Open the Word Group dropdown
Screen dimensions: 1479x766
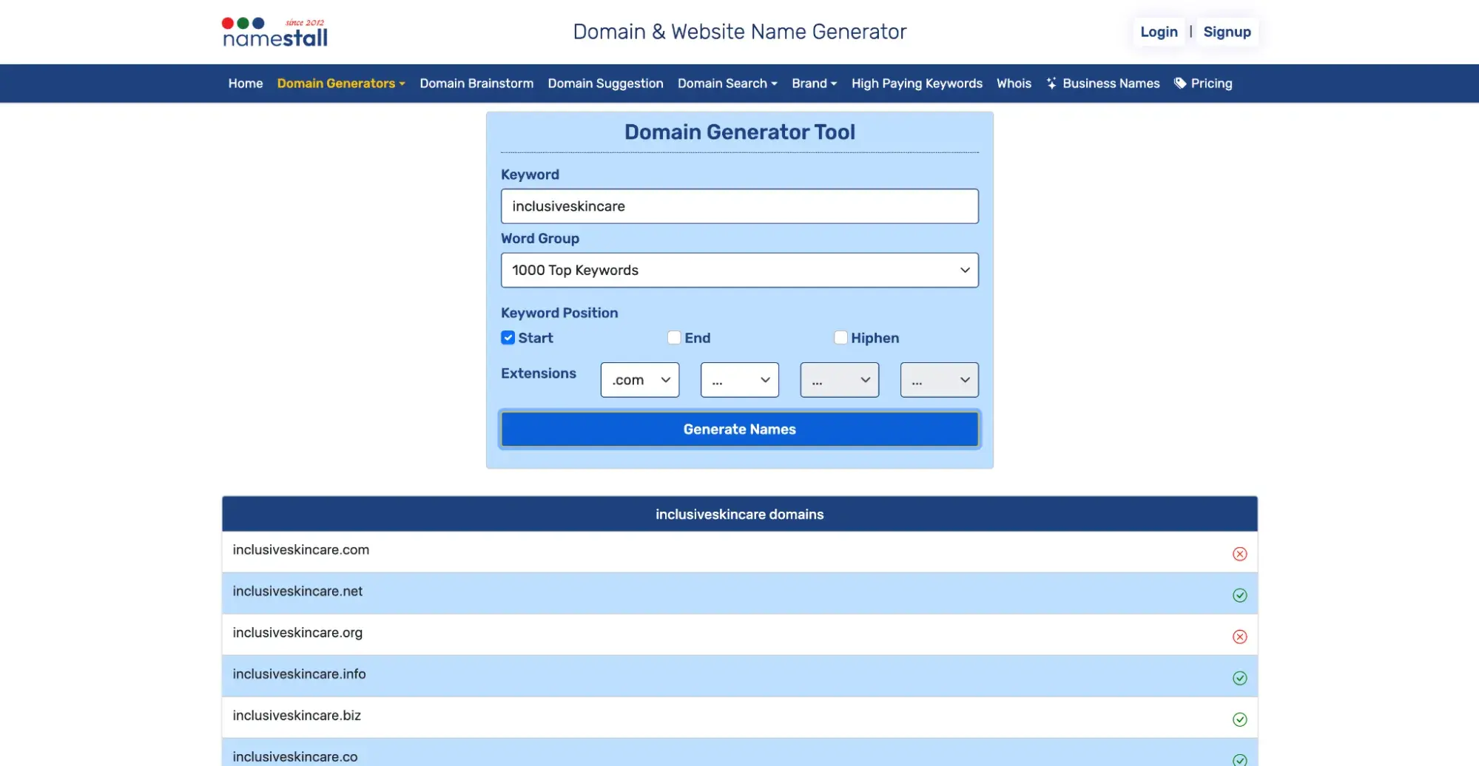coord(739,271)
